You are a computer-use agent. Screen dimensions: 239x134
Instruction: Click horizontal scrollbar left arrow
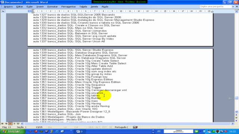coord(22,124)
